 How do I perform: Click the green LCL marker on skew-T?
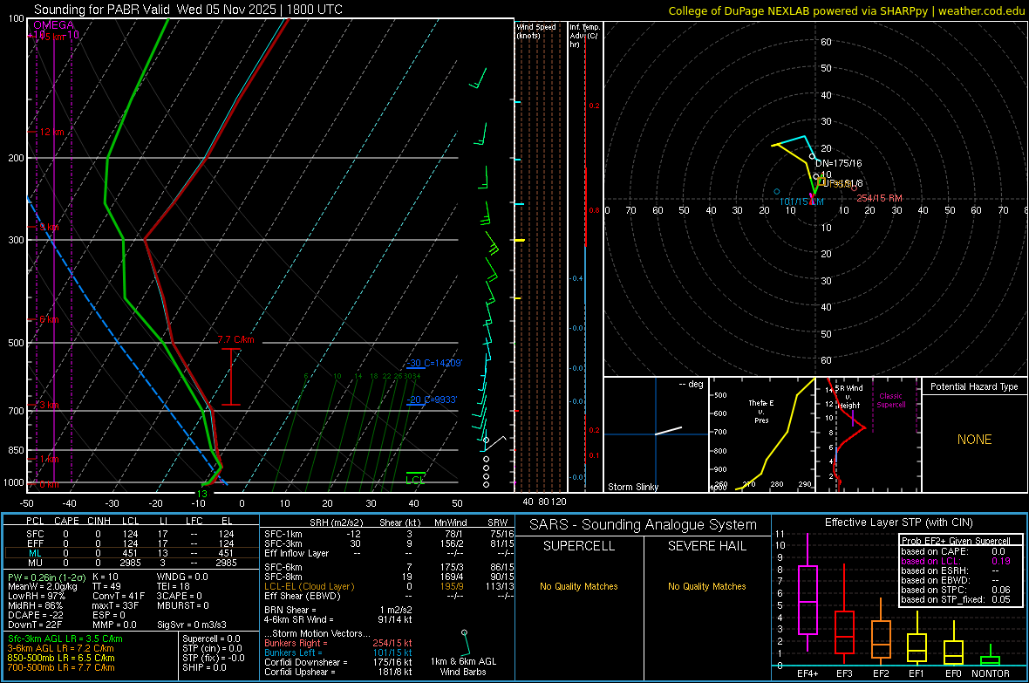pyautogui.click(x=415, y=480)
